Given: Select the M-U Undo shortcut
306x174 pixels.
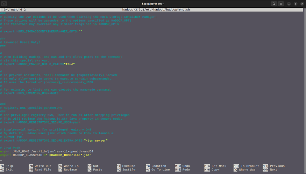Looking at the screenshot, I should tap(183, 166).
